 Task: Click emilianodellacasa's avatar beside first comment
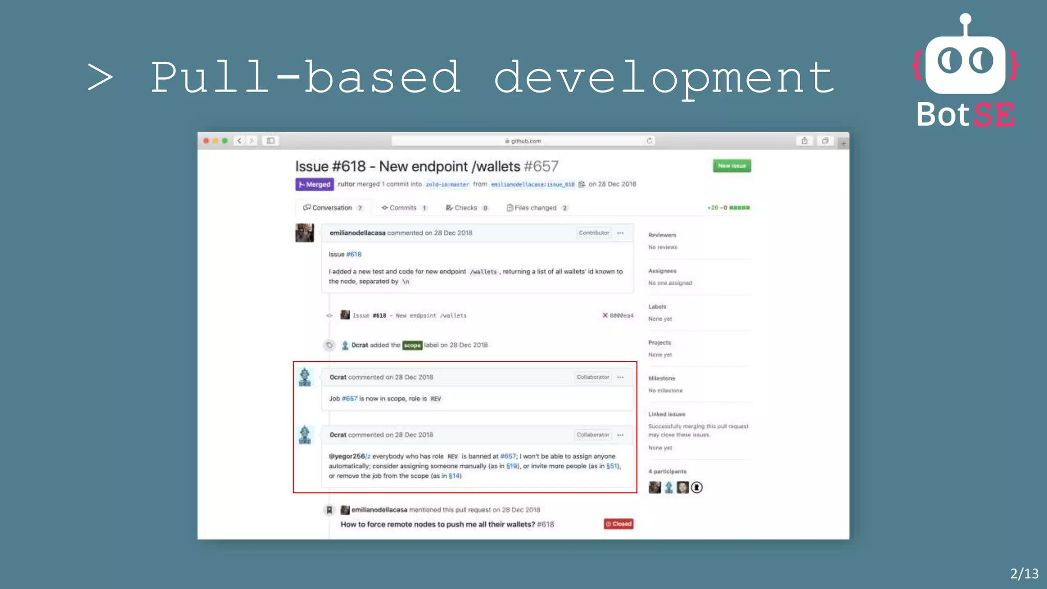click(305, 233)
